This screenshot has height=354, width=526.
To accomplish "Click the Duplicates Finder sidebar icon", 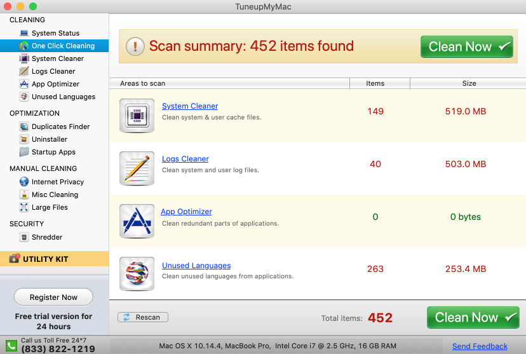I will click(24, 126).
